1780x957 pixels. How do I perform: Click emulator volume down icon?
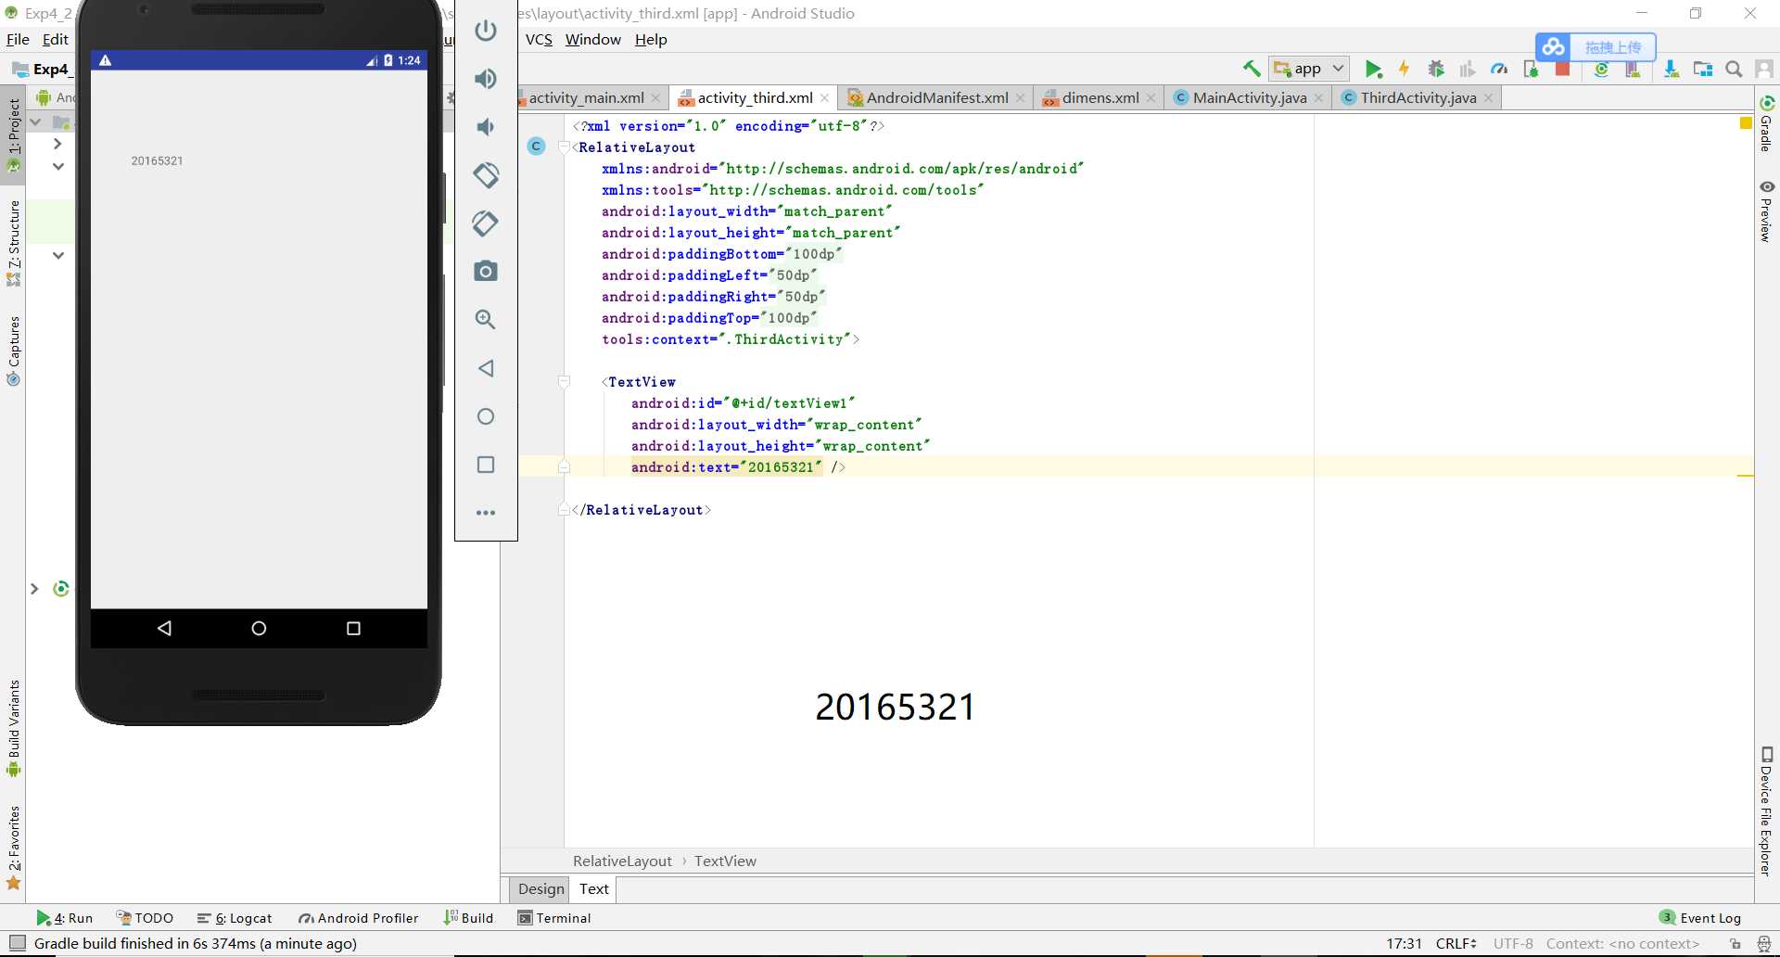point(486,127)
